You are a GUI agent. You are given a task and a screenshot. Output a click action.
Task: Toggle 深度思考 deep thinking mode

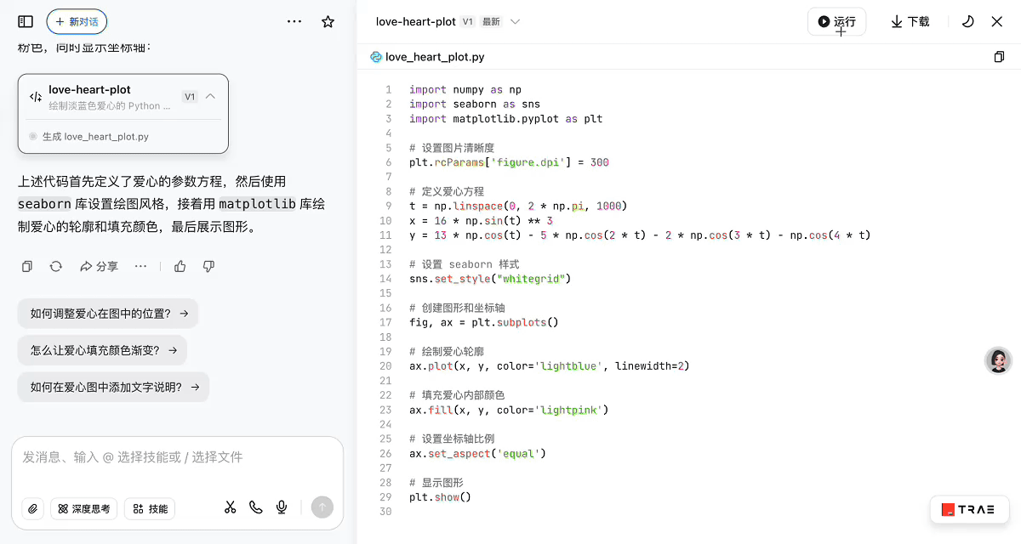click(84, 508)
